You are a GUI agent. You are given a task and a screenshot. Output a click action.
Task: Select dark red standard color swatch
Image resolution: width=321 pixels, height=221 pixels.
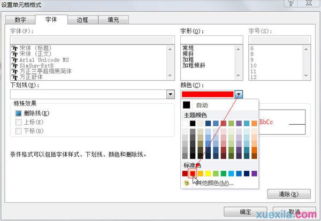[x=185, y=173]
